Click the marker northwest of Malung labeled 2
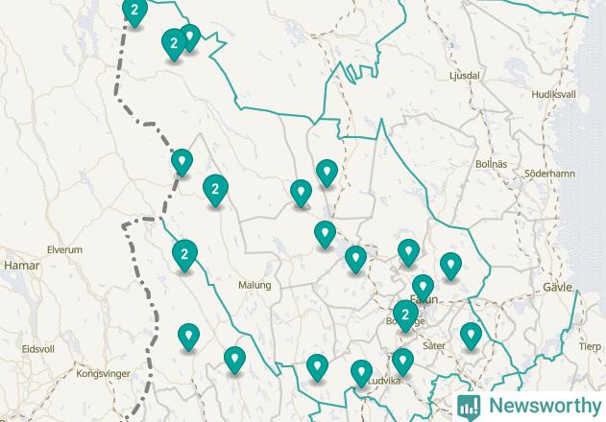Viewport: 606px width, 422px height. [x=215, y=188]
